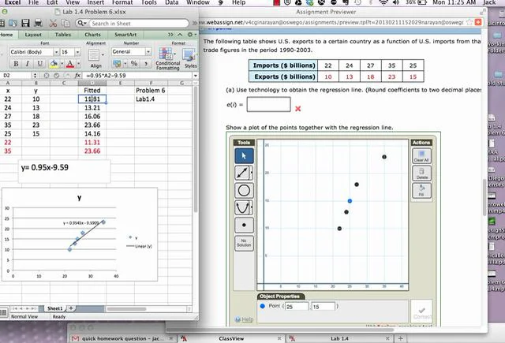This screenshot has height=343, width=505.
Task: Open the General number format dropdown
Action: 148,51
